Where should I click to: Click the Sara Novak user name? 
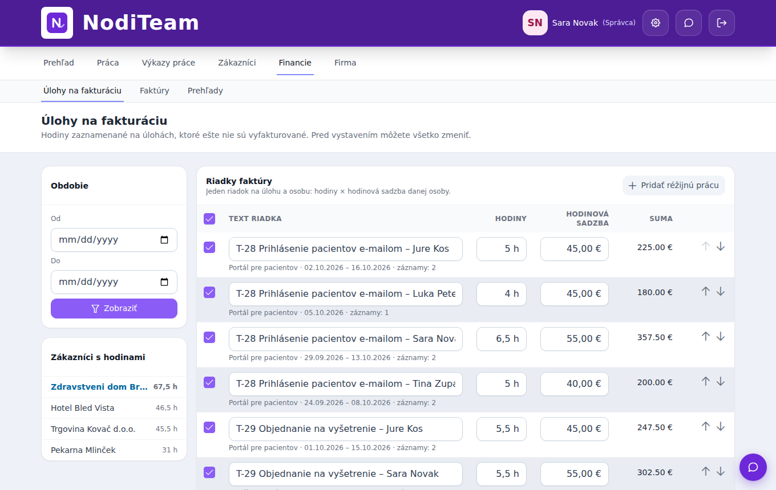click(575, 23)
